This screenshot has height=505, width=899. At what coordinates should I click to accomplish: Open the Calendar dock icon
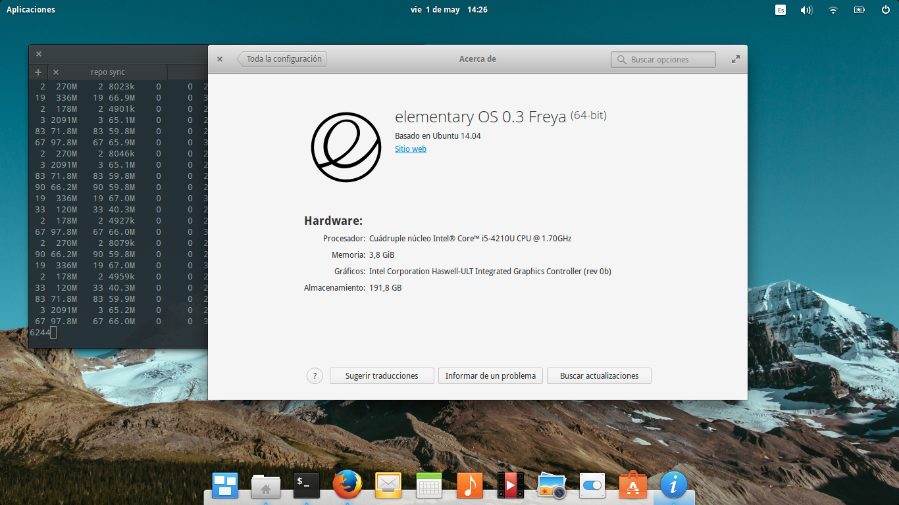click(429, 485)
